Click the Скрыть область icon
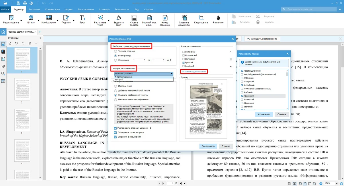 point(134,18)
